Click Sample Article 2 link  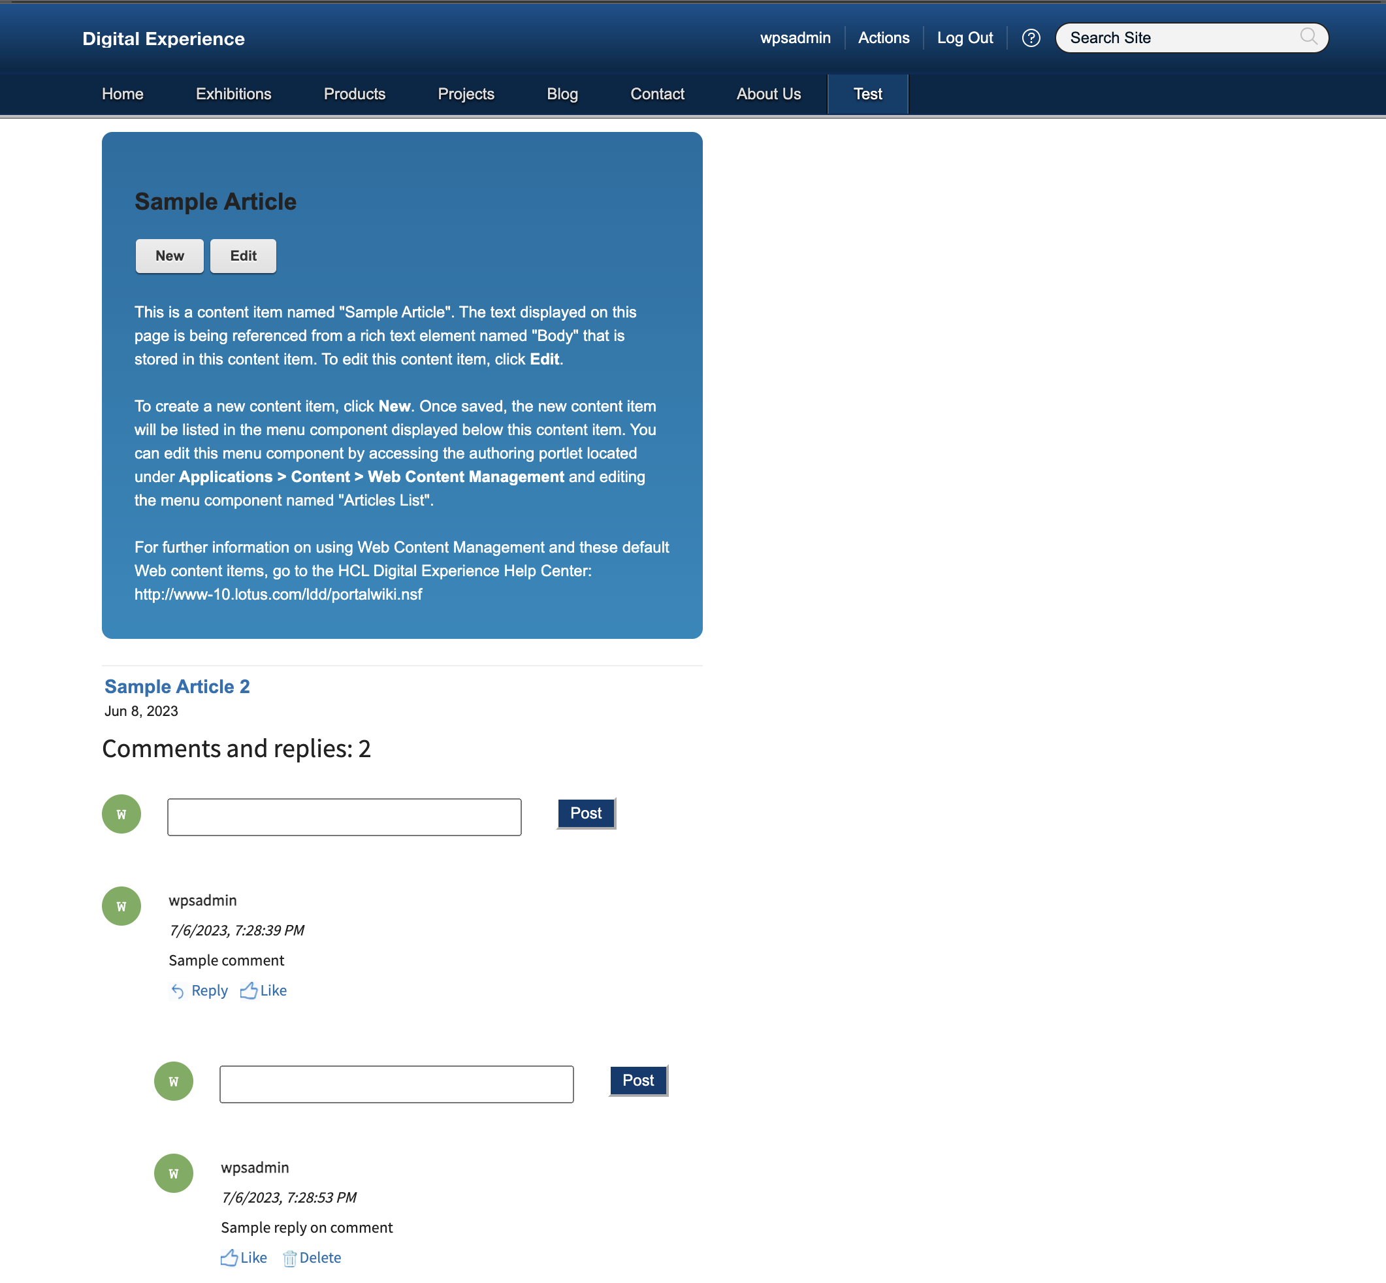(x=178, y=685)
